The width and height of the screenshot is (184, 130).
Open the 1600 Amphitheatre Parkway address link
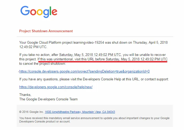(80, 112)
